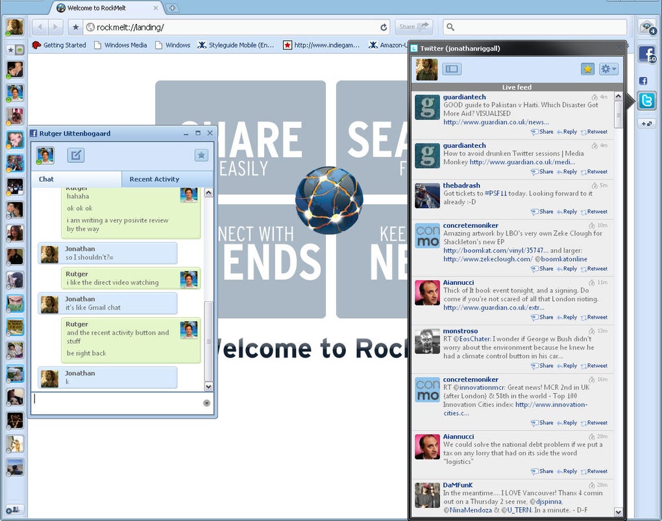
Task: Click the browser back arrow button
Action: [40, 27]
